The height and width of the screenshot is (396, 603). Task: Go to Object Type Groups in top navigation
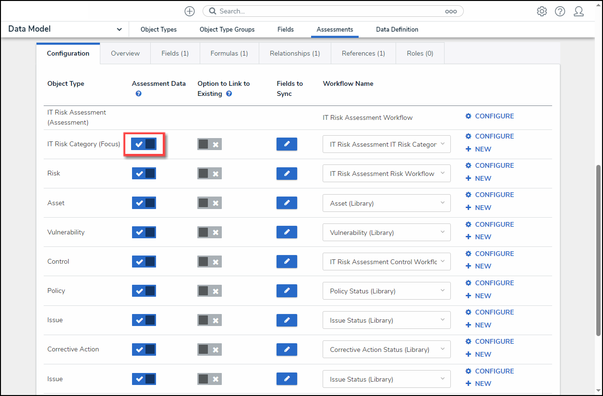click(227, 29)
